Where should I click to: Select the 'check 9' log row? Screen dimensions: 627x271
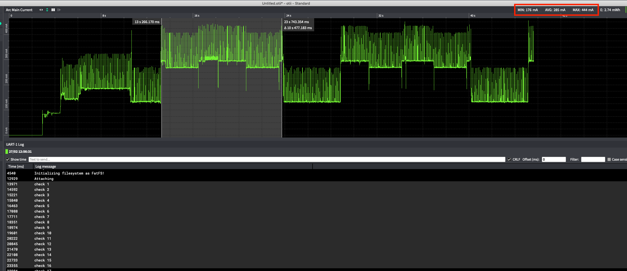[x=316, y=228]
